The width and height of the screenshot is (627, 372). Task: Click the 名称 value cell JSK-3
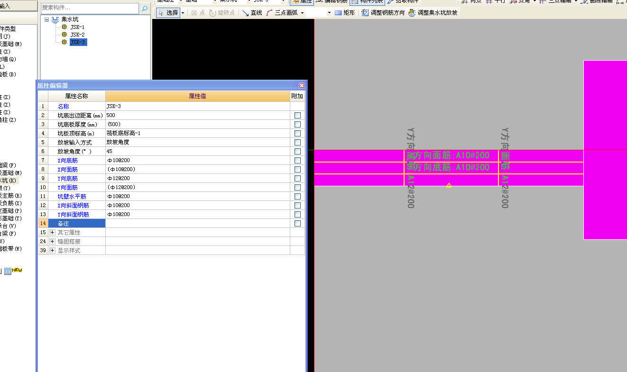click(198, 106)
